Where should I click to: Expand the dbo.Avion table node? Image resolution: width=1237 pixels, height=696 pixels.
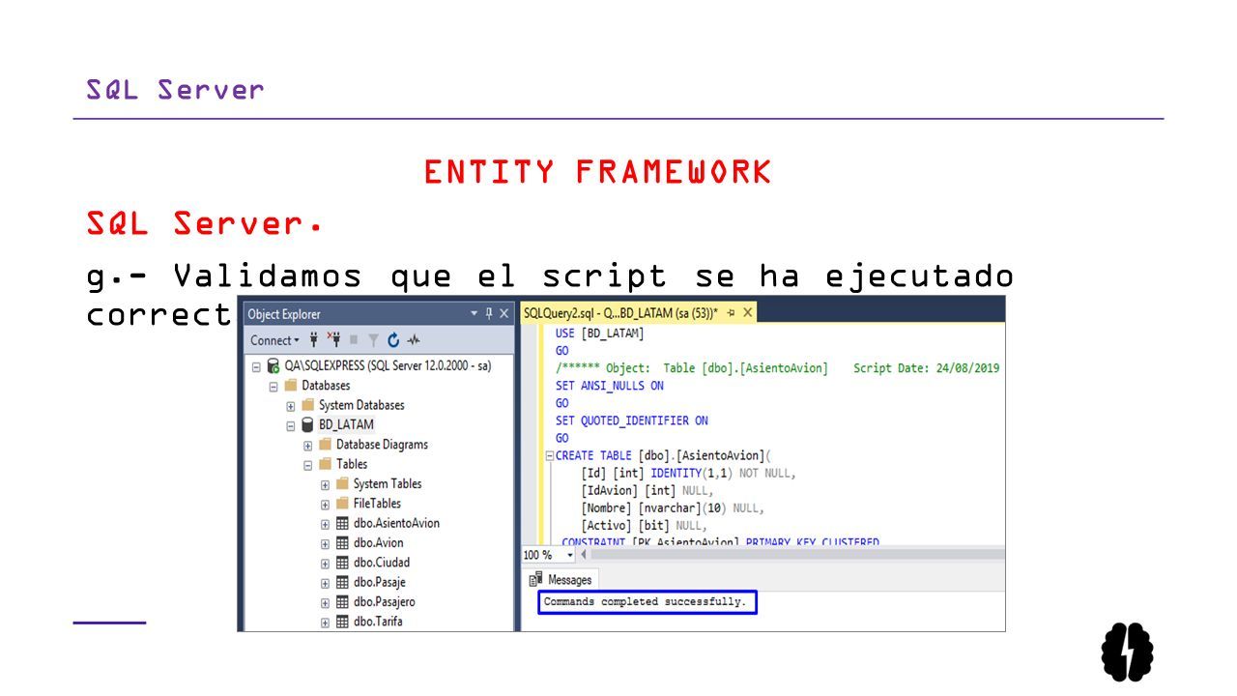(326, 543)
